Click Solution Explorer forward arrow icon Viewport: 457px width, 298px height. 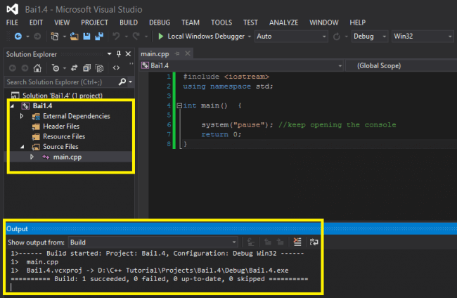[25, 68]
